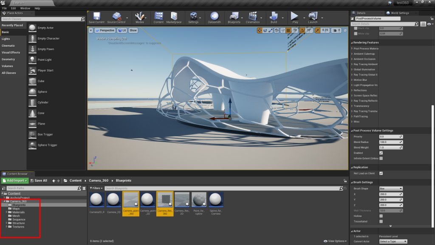The height and width of the screenshot is (245, 435).
Task: Toggle the Enabled checkbox in Post Process Volume Settings
Action: (x=381, y=153)
